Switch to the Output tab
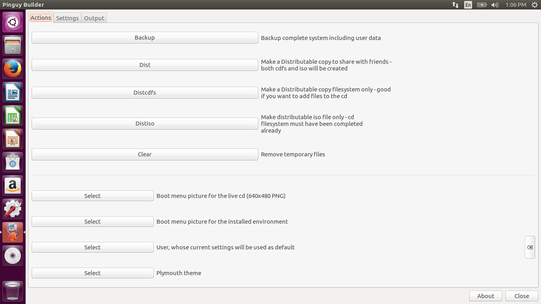The height and width of the screenshot is (304, 541). 94,18
